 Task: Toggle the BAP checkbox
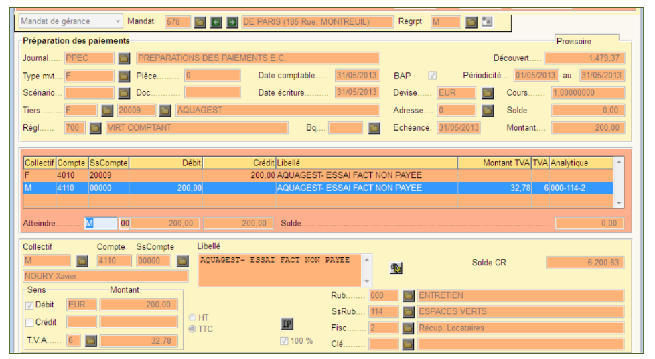click(433, 76)
